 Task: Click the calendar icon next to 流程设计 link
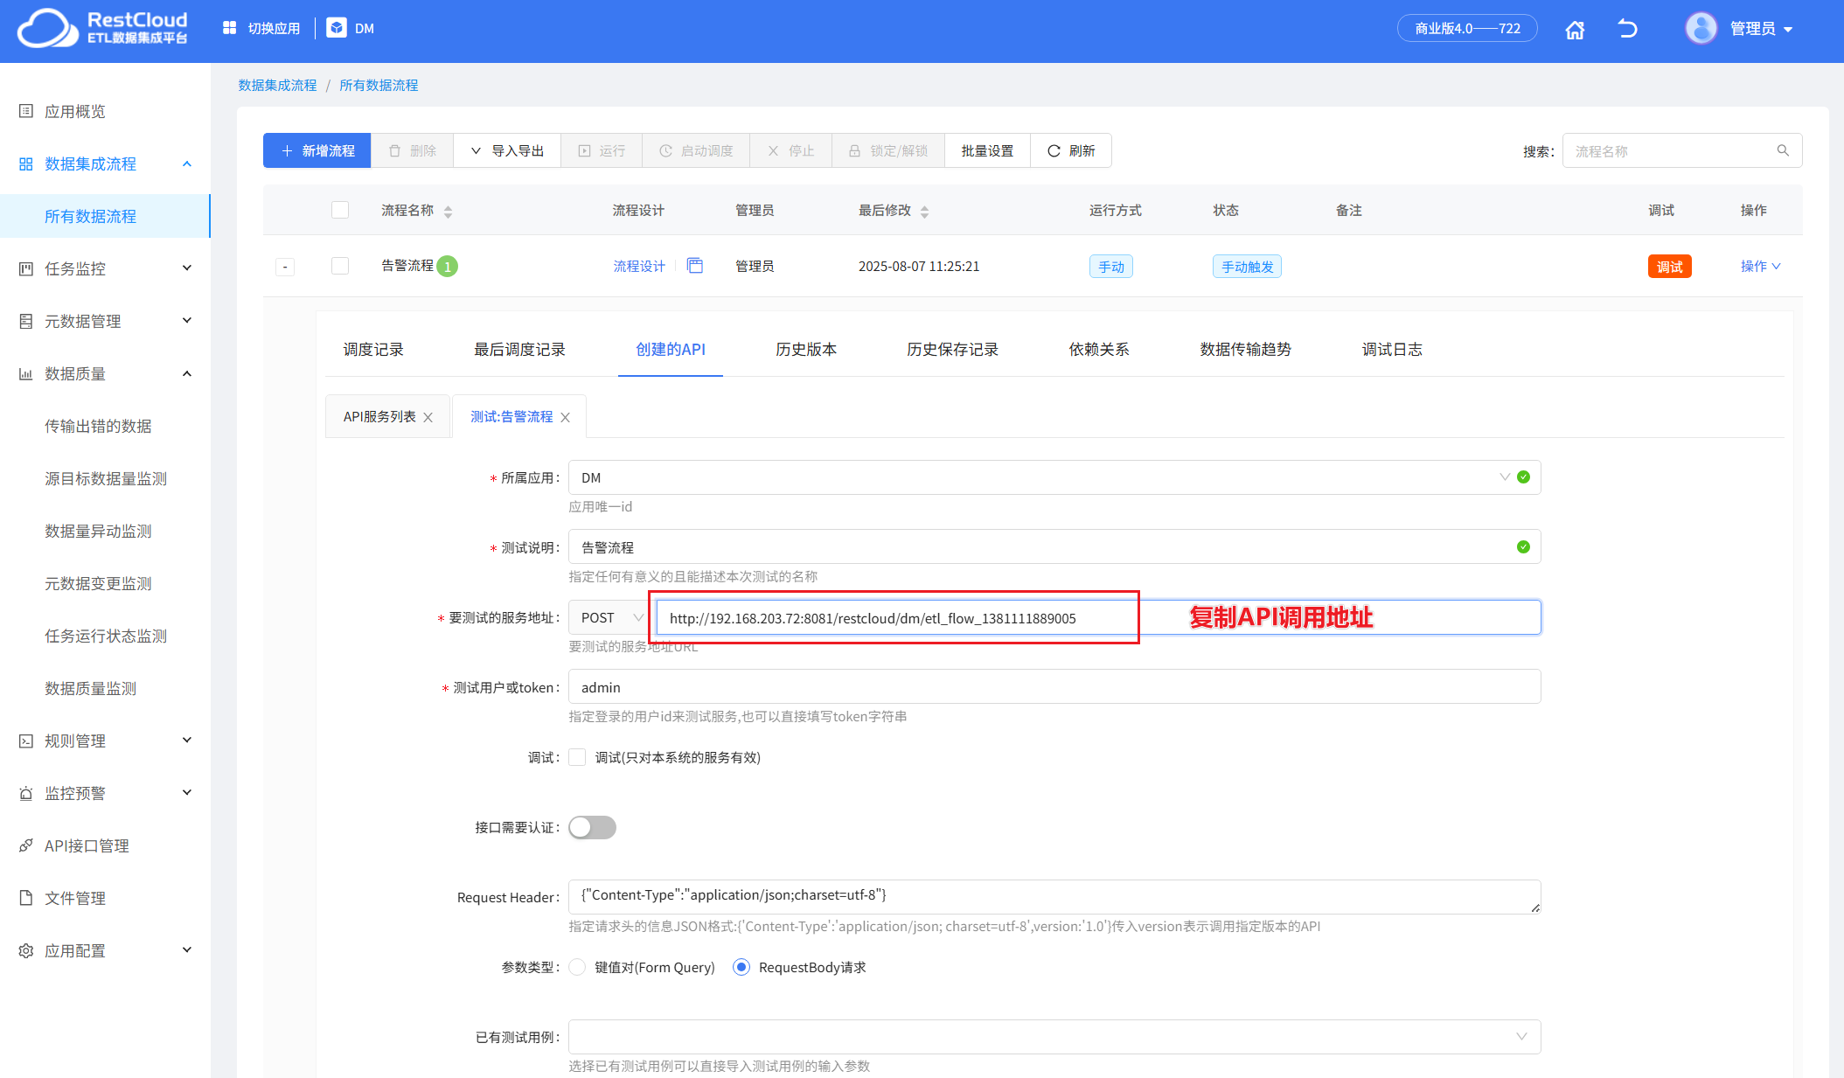[x=695, y=266]
